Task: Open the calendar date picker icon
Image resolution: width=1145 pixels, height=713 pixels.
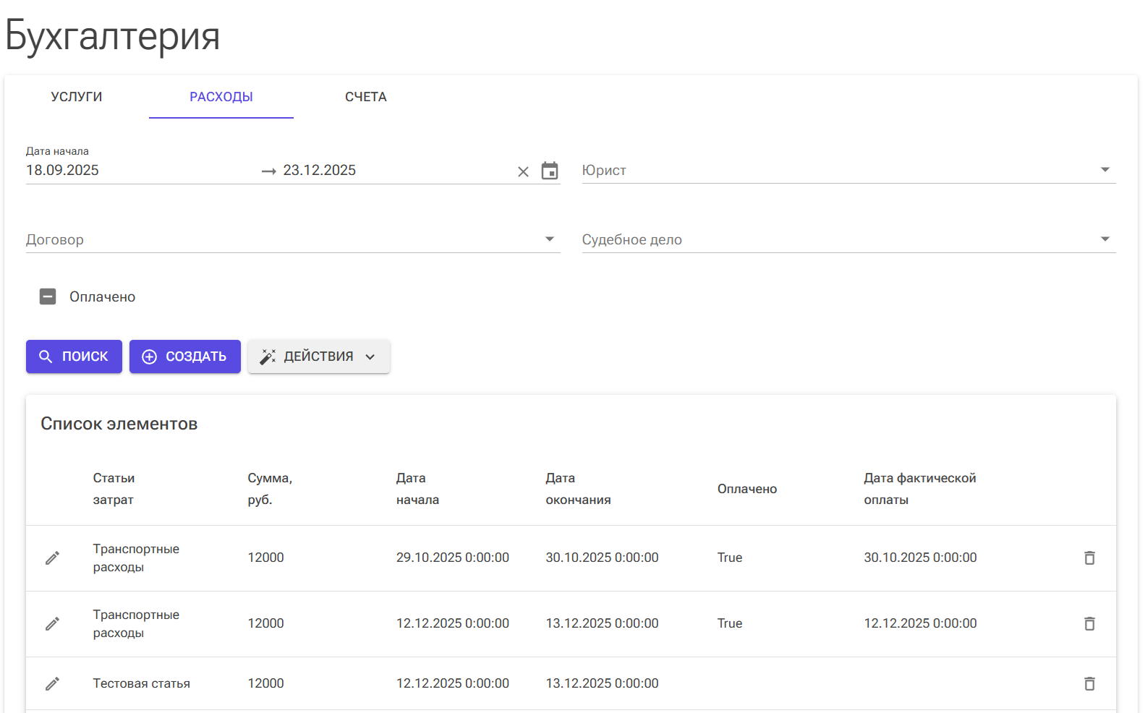Action: [x=550, y=171]
